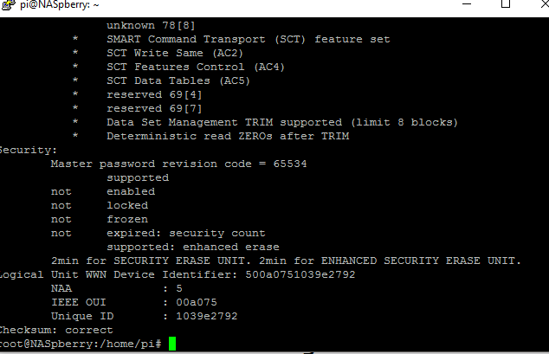
Task: Minimize the pi@NASpberry terminal window
Action: 467,3
